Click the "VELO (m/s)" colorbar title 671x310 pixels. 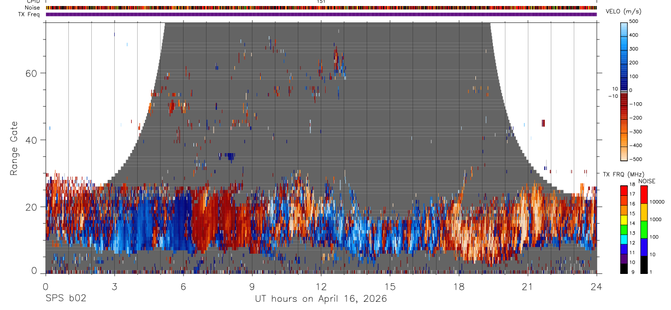point(624,11)
